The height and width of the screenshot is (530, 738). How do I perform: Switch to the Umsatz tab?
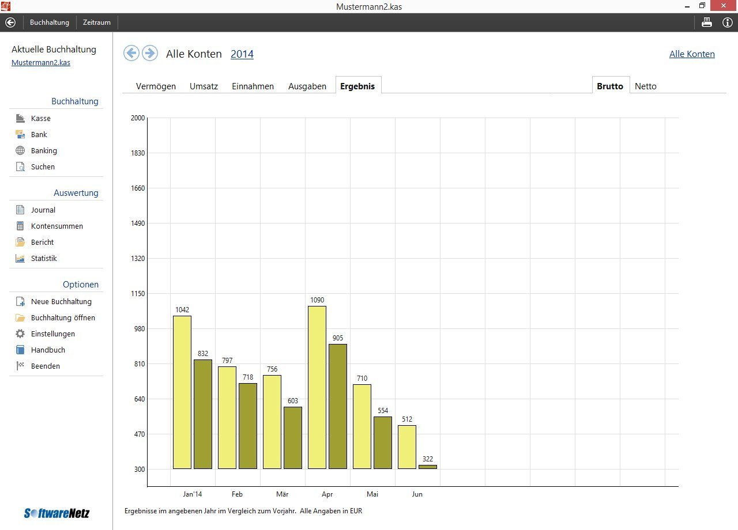coord(204,86)
